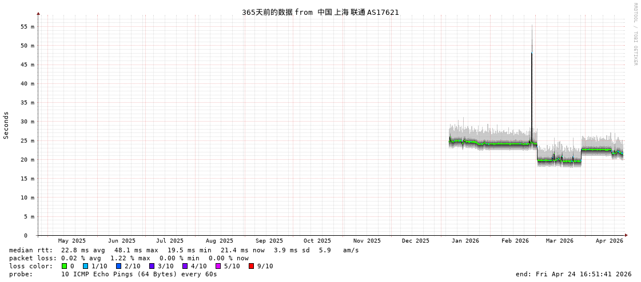Select the magenta 5/10 loss swatch
The width and height of the screenshot is (641, 282).
(218, 266)
